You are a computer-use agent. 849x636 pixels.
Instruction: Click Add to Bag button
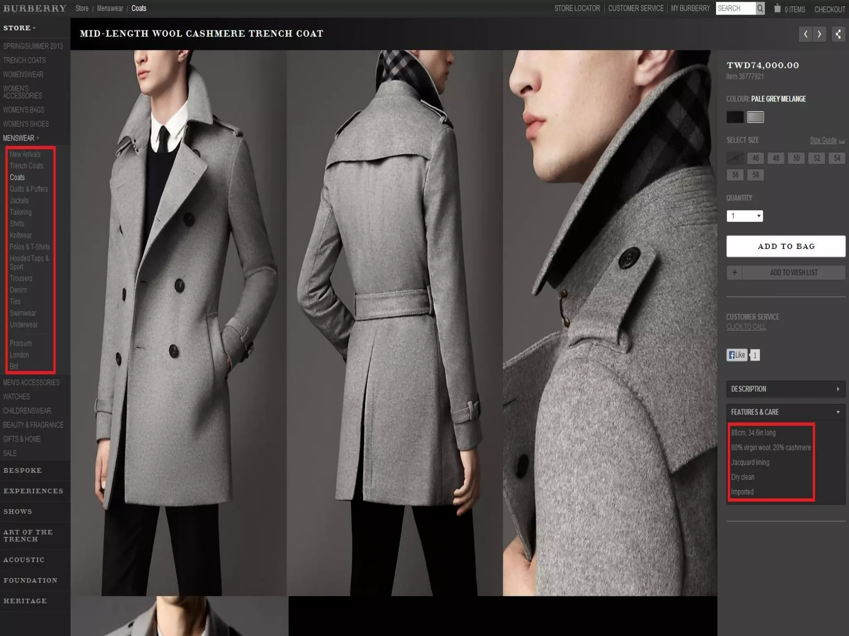click(786, 246)
